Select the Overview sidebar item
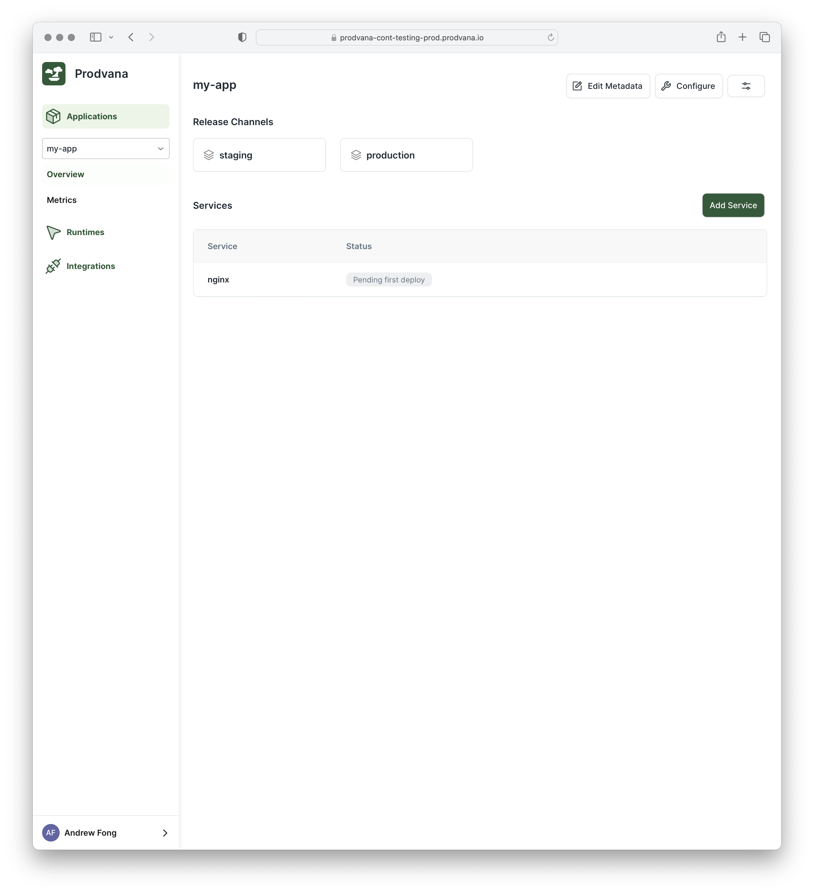The image size is (814, 893). point(65,175)
